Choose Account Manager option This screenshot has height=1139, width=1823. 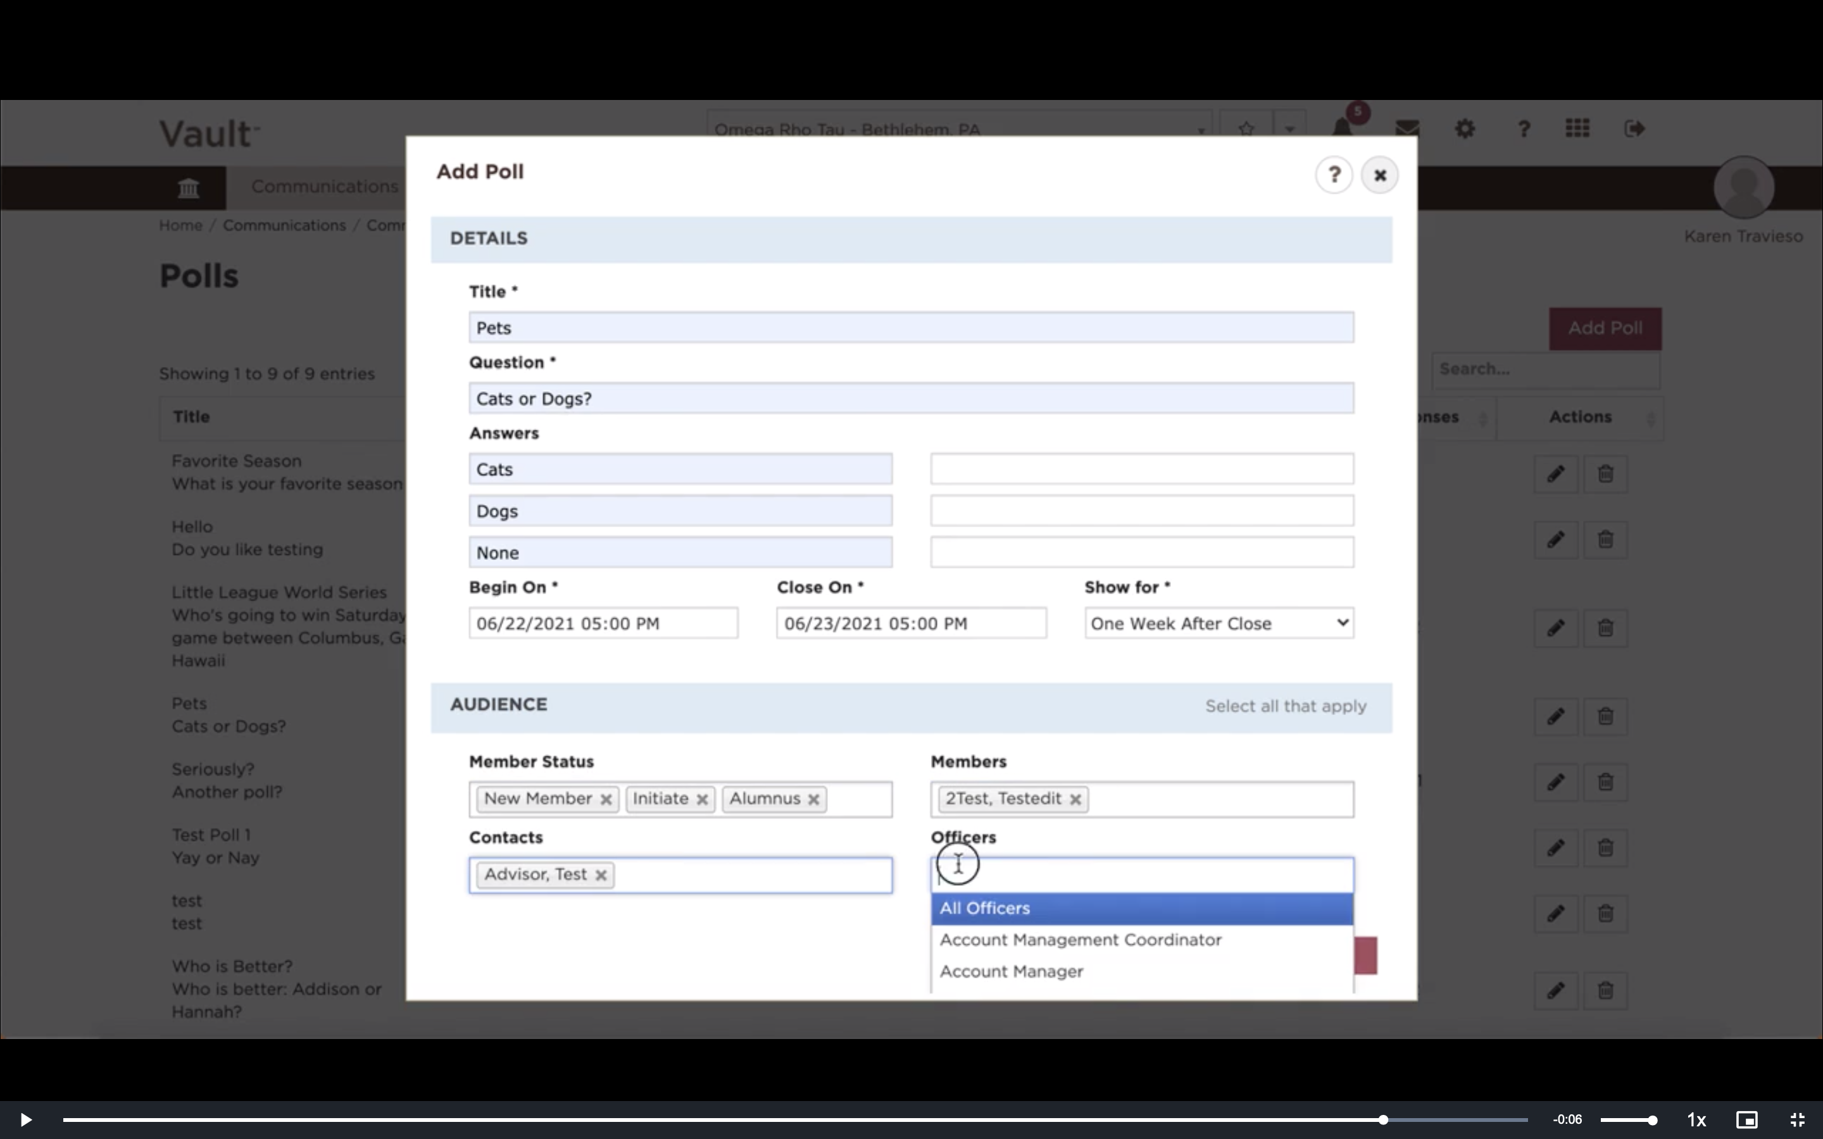1142,972
